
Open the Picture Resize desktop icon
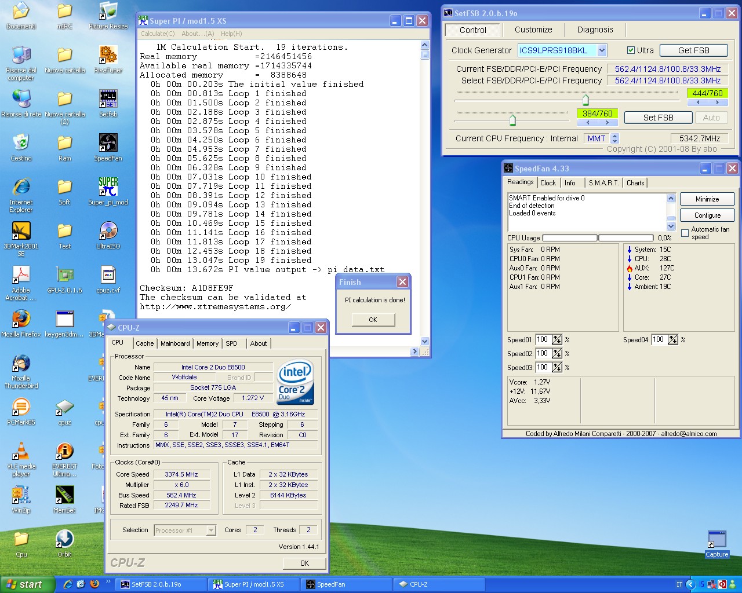pyautogui.click(x=108, y=16)
